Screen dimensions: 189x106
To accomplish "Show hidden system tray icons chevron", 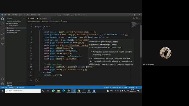I will pos(115,91).
